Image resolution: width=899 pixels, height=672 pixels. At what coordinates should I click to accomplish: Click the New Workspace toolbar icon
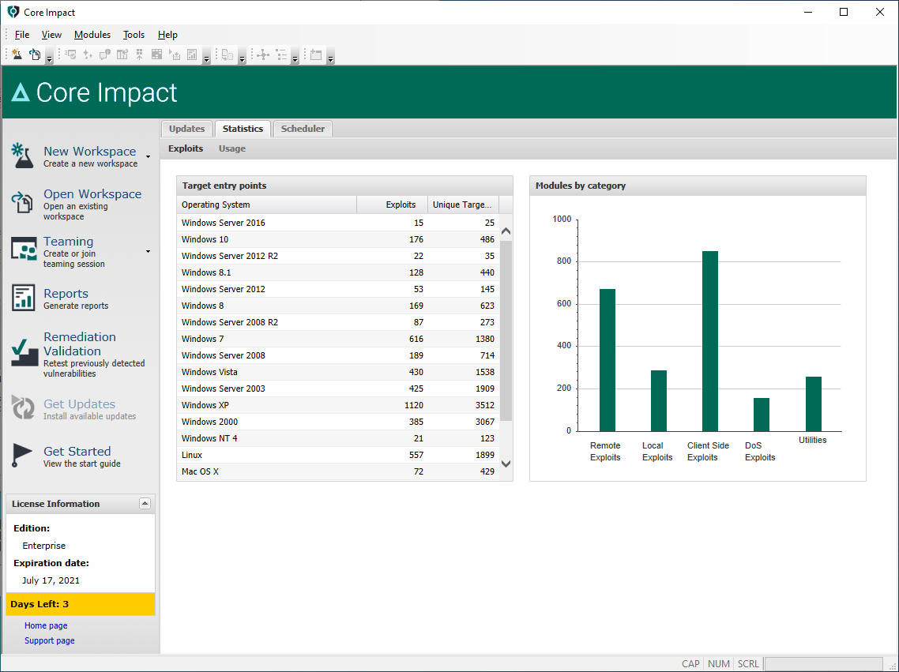(17, 54)
